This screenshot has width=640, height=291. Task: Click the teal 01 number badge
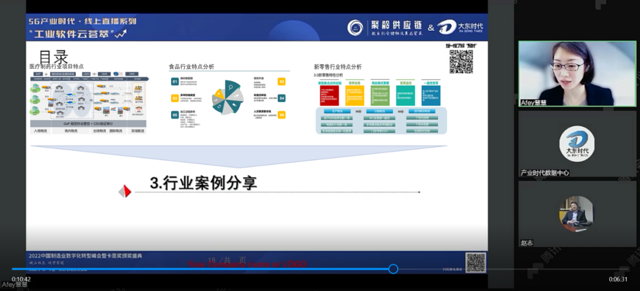(x=175, y=82)
